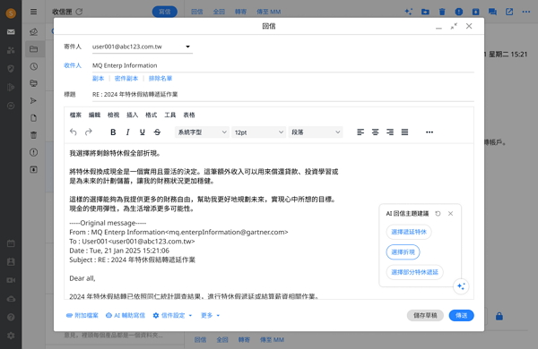
Task: Toggle underline formatting
Action: pyautogui.click(x=143, y=132)
